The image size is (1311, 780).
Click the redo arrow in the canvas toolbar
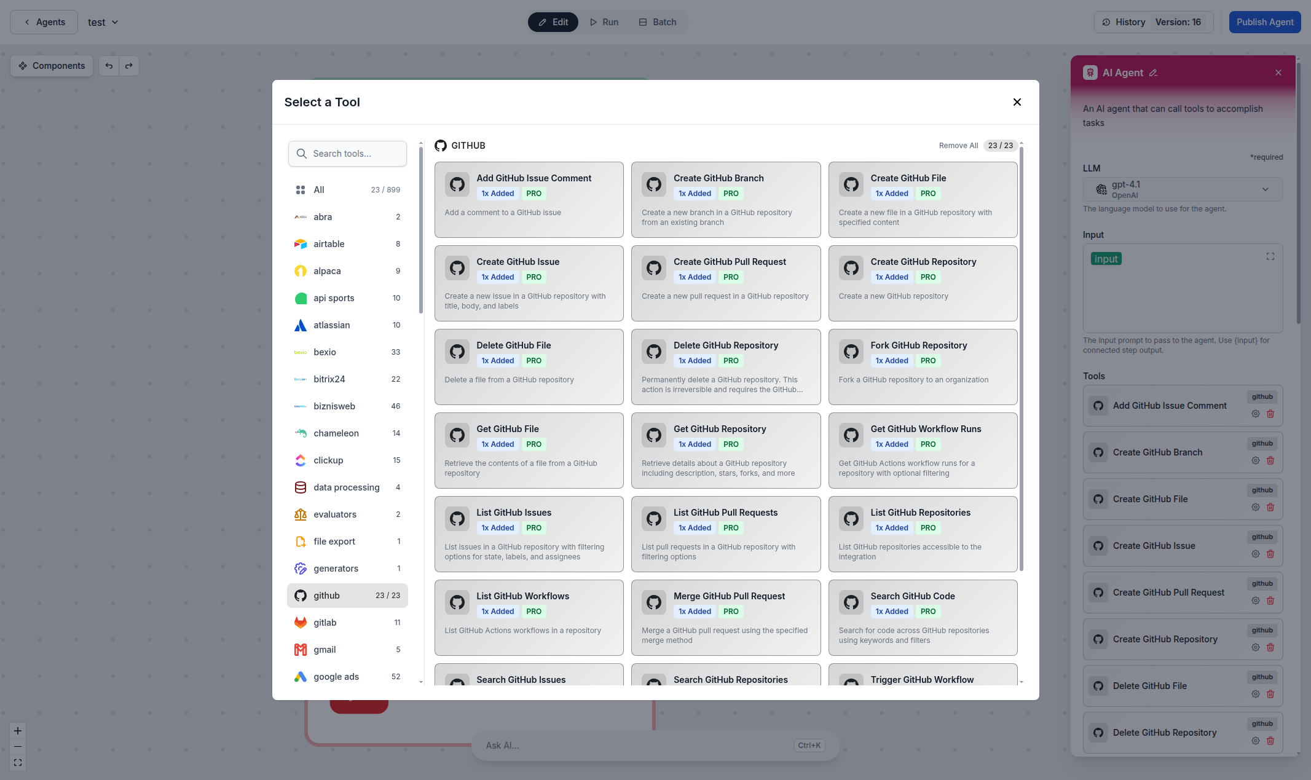(x=129, y=66)
